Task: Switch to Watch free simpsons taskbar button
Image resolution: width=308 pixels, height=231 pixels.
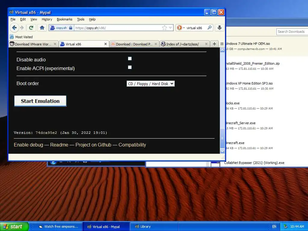Action: [x=58, y=226]
